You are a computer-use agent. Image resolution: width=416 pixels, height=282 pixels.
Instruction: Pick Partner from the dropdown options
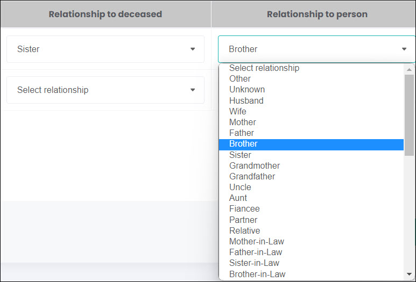pyautogui.click(x=311, y=220)
